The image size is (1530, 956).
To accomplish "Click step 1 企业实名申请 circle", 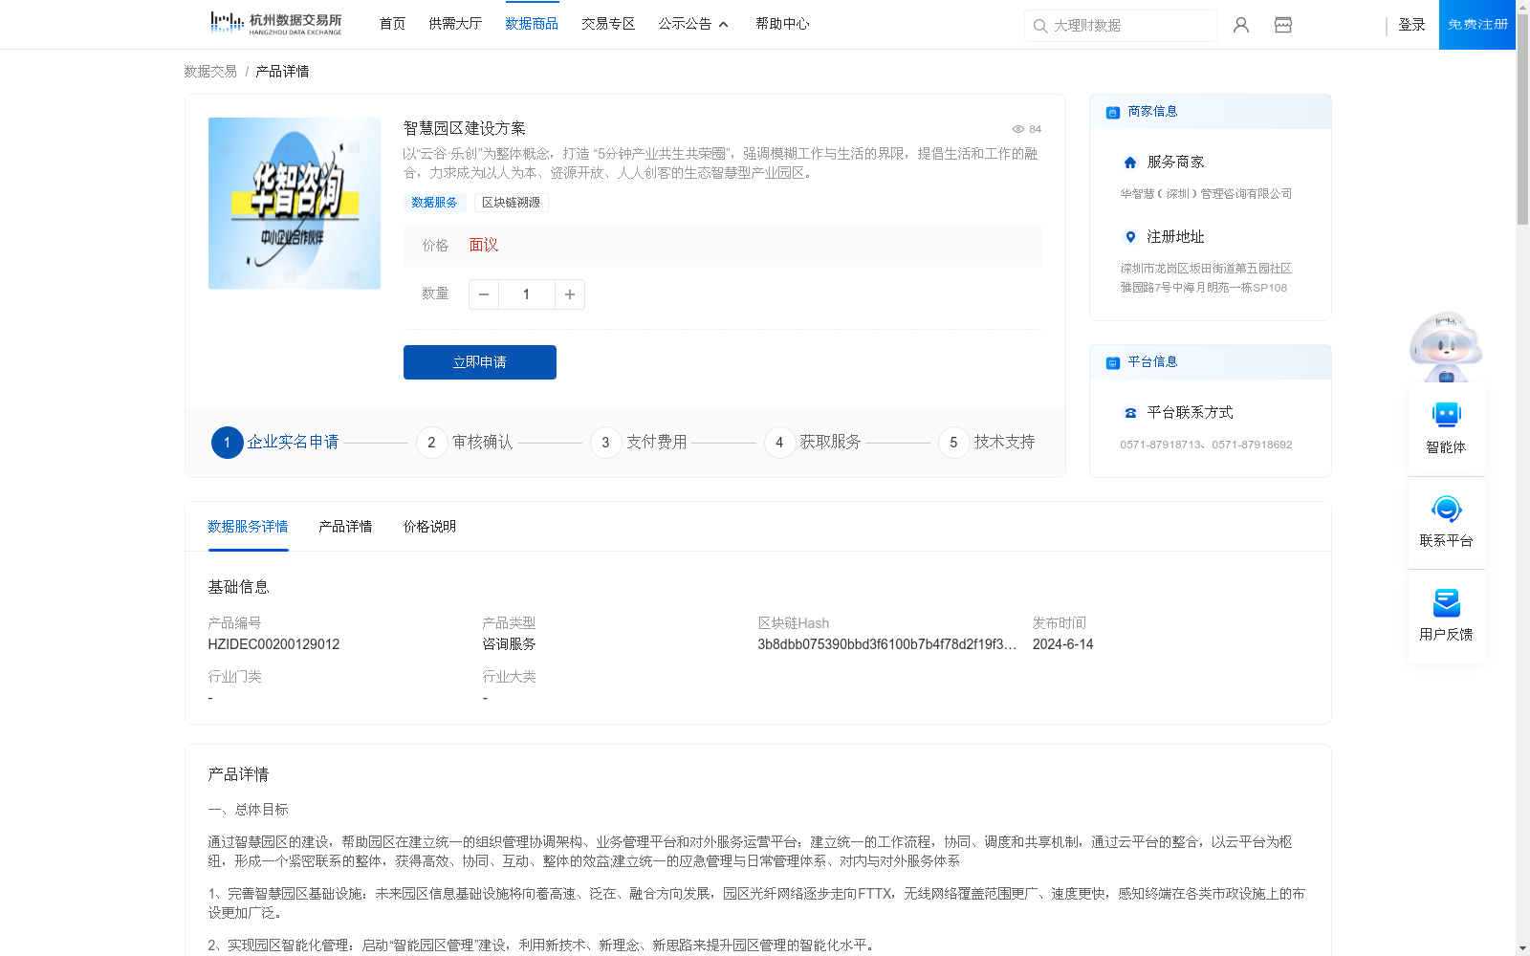I will pos(227,443).
